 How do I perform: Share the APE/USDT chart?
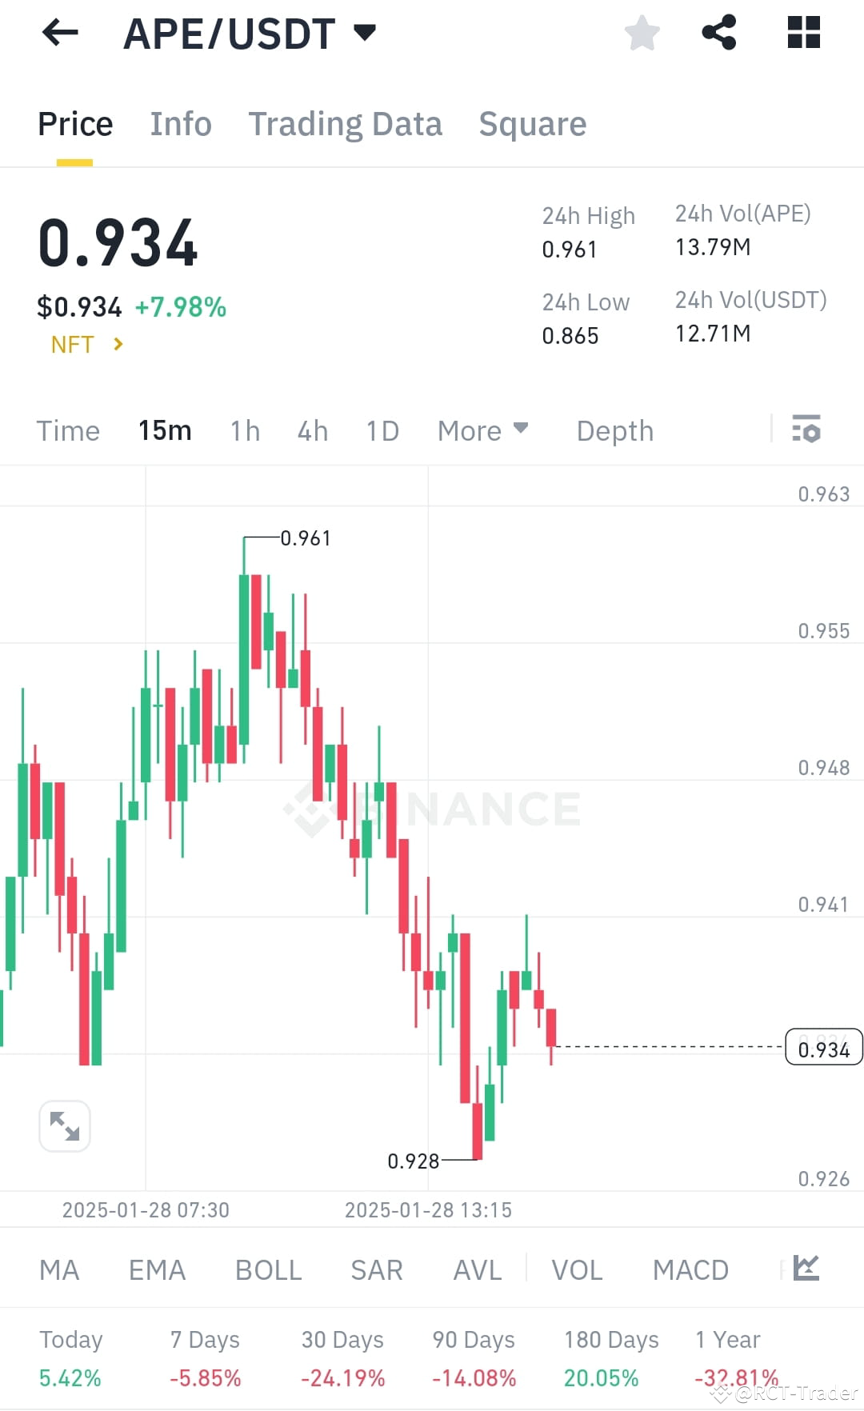[x=718, y=33]
